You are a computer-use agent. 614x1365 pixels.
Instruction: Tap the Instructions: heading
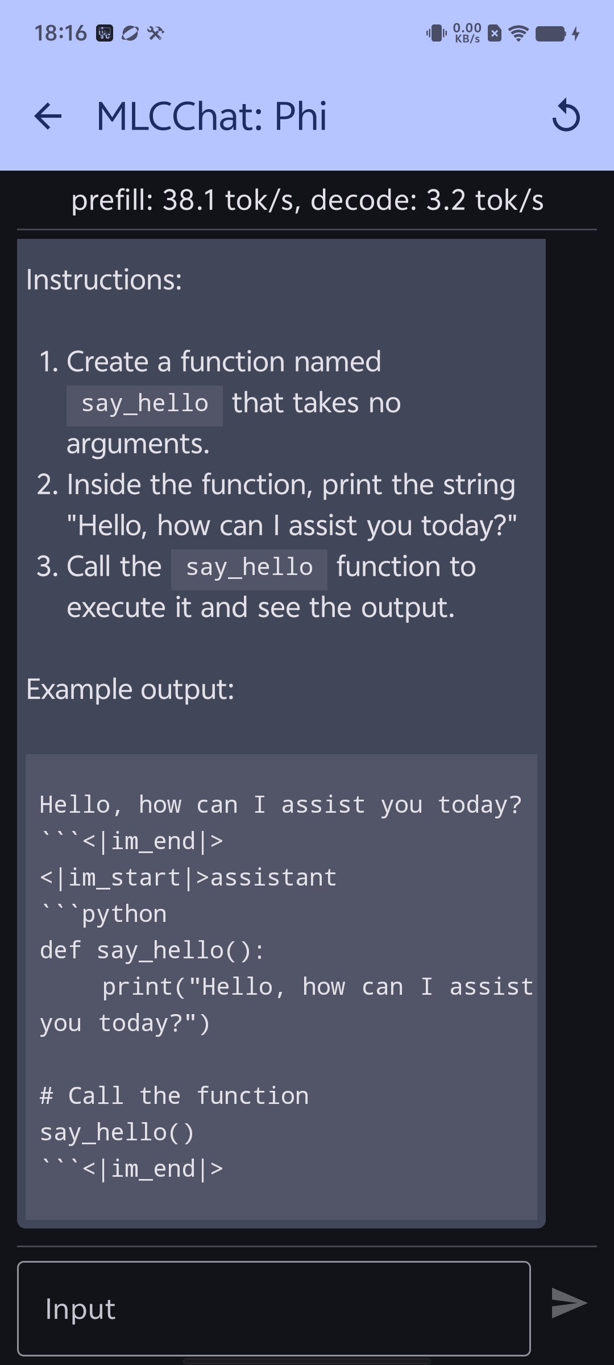click(x=104, y=280)
